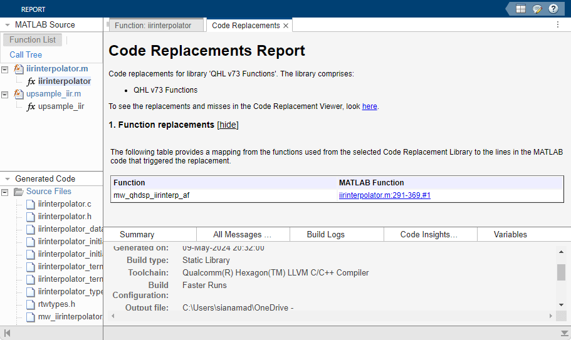Toggle the Function List view button
Screen dimensions: 571x340
tap(33, 40)
